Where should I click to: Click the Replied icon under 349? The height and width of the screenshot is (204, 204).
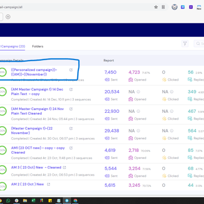[190, 99]
